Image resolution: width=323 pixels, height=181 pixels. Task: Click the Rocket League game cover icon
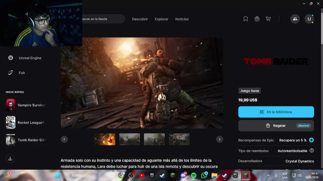click(11, 122)
